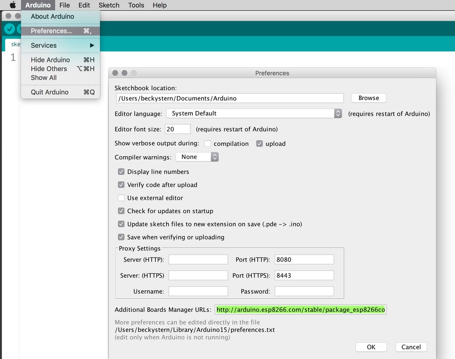Toggle Update sketch files to new extension

point(121,224)
